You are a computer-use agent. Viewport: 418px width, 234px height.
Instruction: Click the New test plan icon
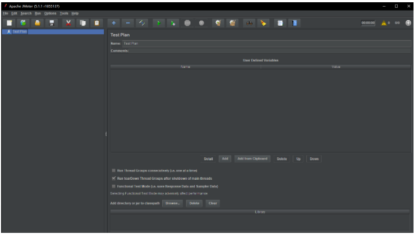(10, 23)
